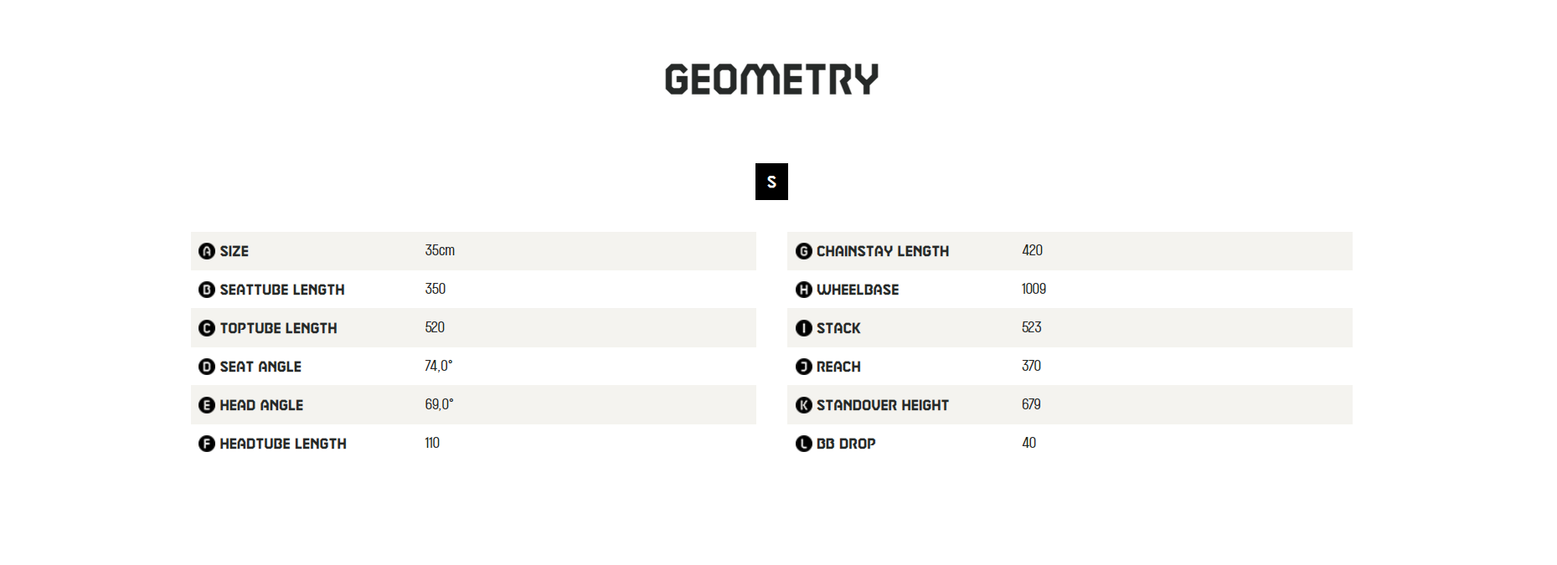Click the B icon beside Seattube Length
The image size is (1557, 565).
click(207, 290)
